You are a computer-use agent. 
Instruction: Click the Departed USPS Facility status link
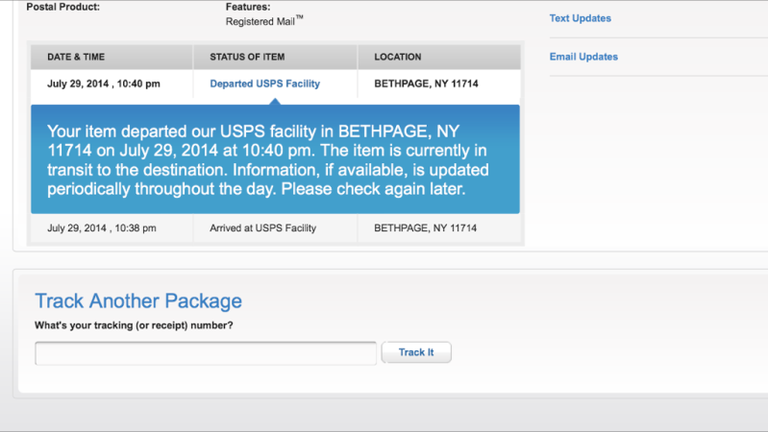264,84
